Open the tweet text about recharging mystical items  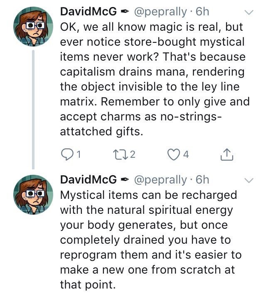151,240
